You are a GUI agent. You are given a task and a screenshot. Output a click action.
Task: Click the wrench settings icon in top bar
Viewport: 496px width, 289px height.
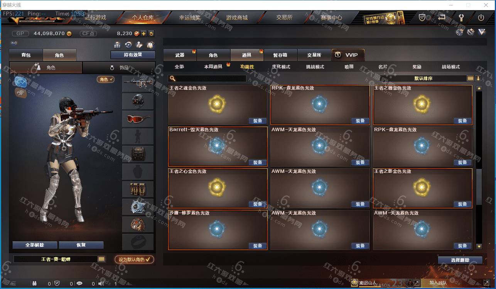pyautogui.click(x=461, y=17)
